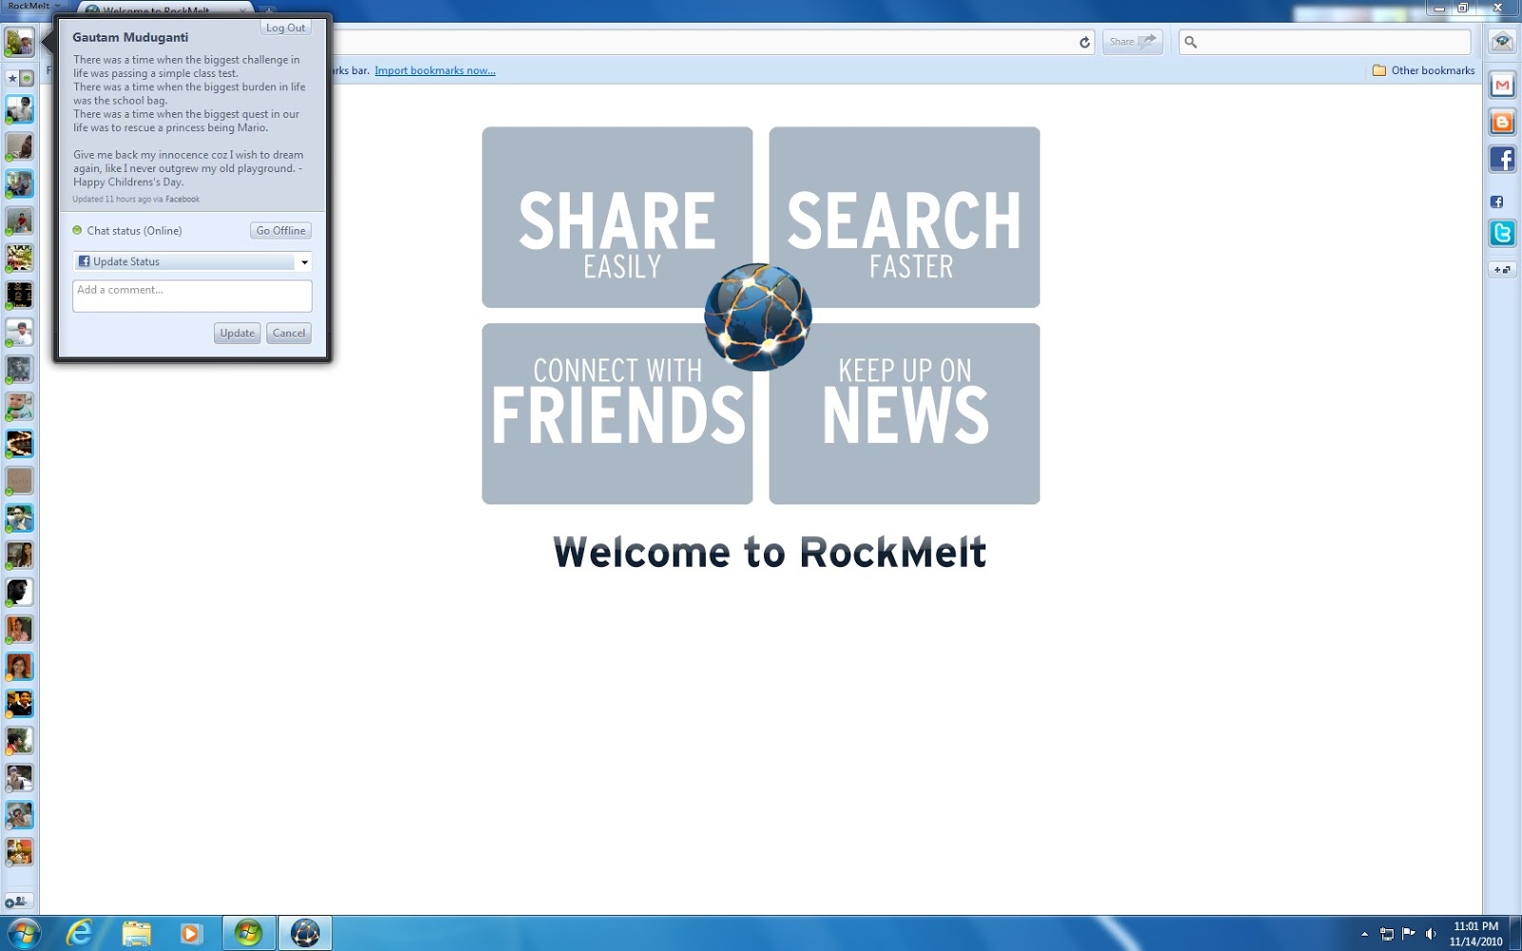Click your own profile avatar beside the popup
1522x951 pixels.
pyautogui.click(x=19, y=42)
